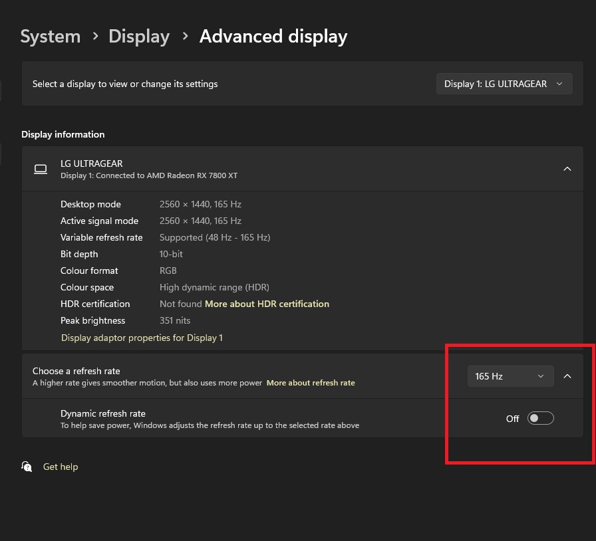Click the Advanced display page title
The height and width of the screenshot is (541, 596).
(x=273, y=36)
